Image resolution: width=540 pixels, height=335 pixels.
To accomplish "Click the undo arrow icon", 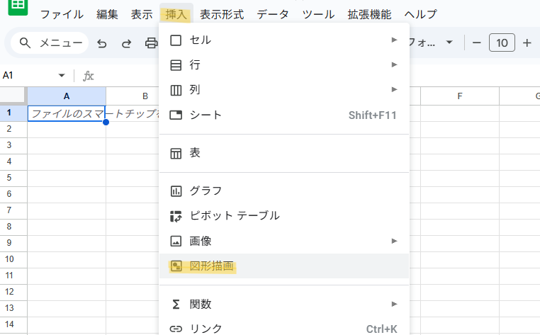I will 102,43.
